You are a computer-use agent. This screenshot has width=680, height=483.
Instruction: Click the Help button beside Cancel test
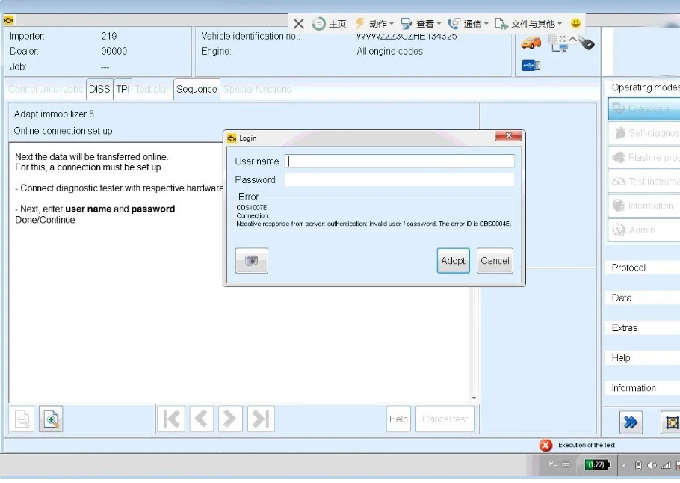[398, 419]
